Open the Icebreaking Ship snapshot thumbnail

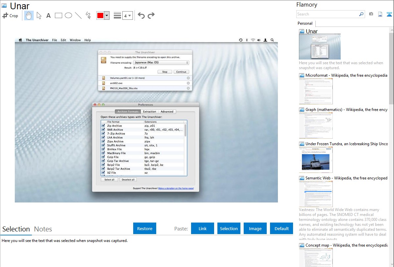pos(316,160)
